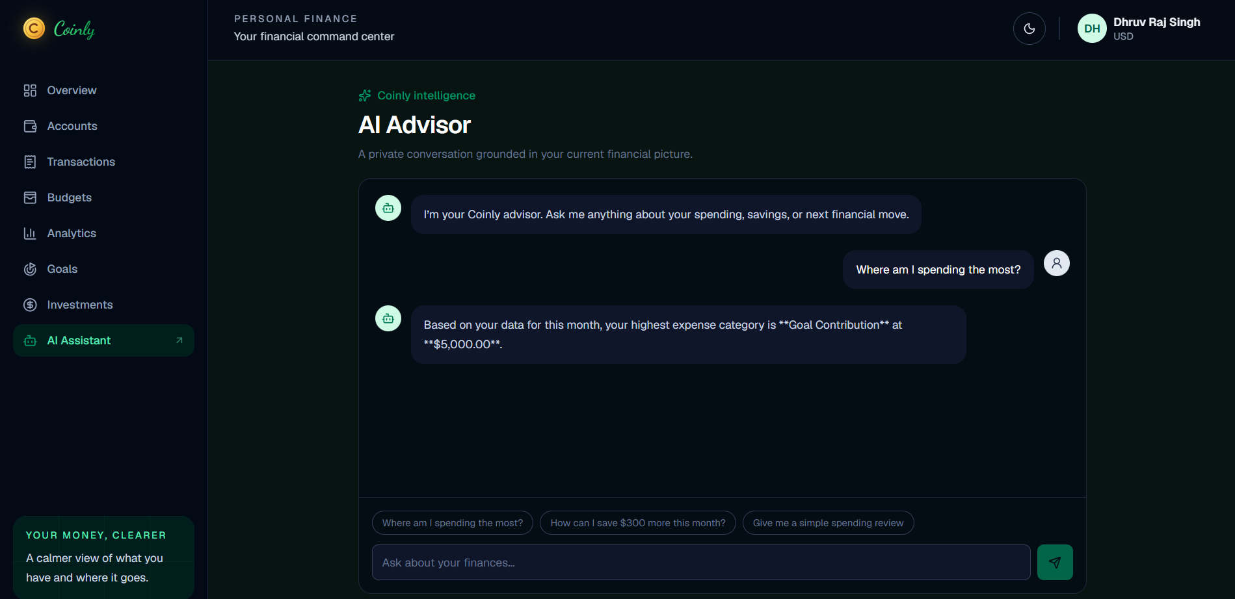Click the arrow icon on AI Assistant item
The width and height of the screenshot is (1235, 599).
(x=179, y=340)
